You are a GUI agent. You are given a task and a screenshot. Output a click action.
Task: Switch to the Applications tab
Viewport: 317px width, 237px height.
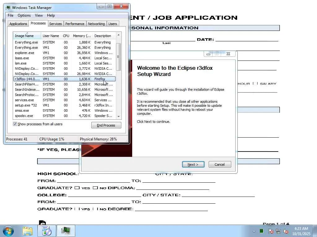tap(18, 23)
